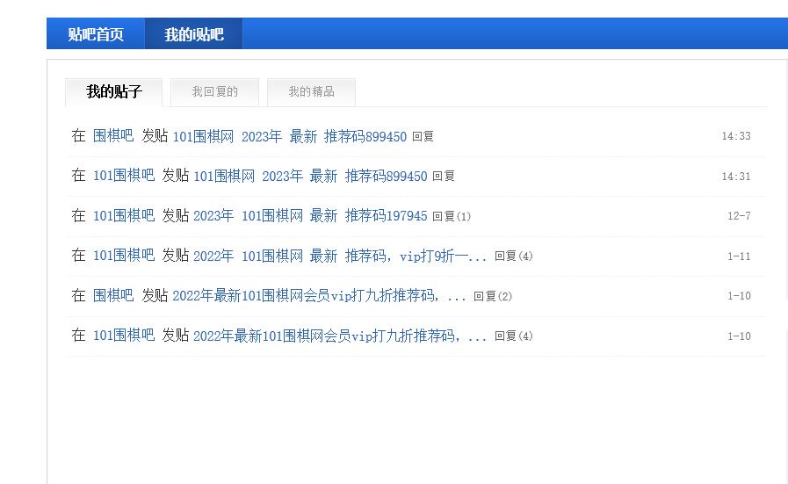Click the 12-7 date
The image size is (788, 484).
(x=739, y=216)
